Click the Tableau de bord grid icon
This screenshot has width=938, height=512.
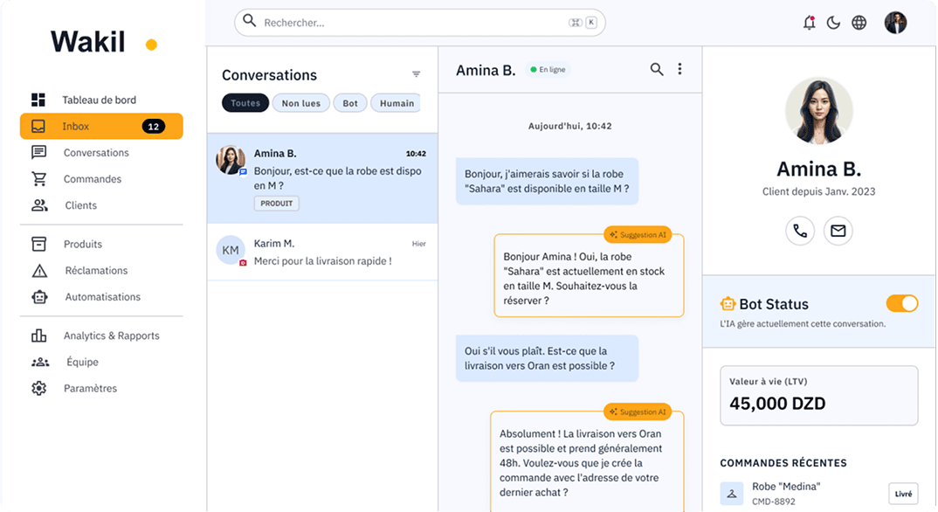pyautogui.click(x=38, y=100)
